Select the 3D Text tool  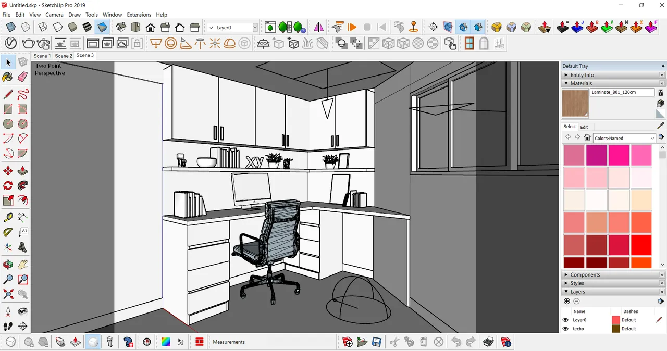22,247
